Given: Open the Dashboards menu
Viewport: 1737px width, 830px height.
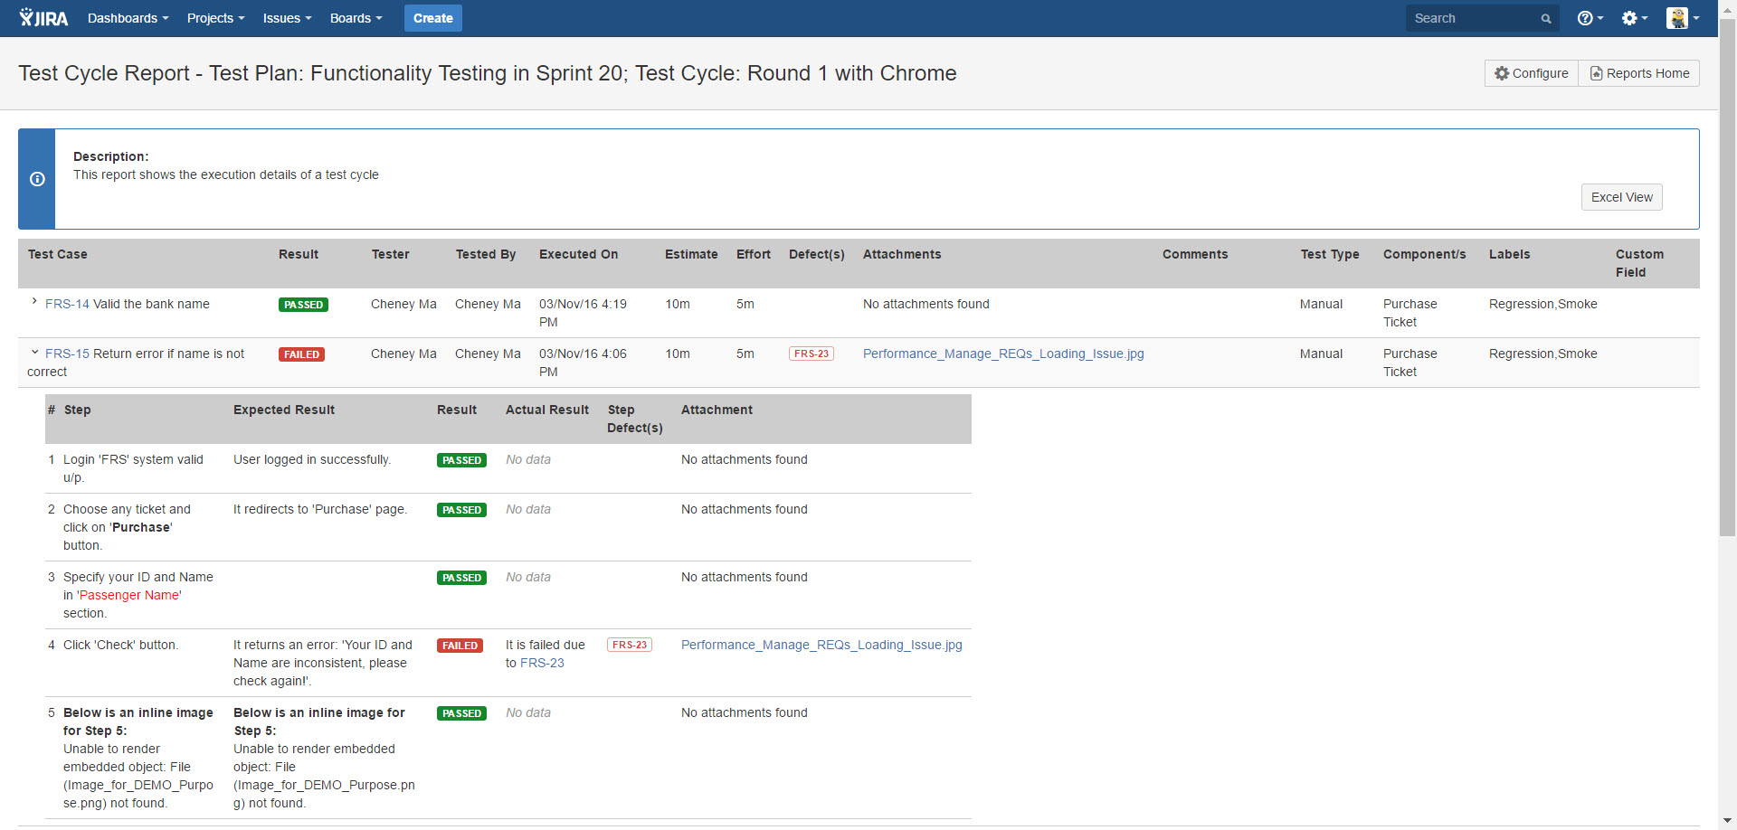Looking at the screenshot, I should (128, 18).
